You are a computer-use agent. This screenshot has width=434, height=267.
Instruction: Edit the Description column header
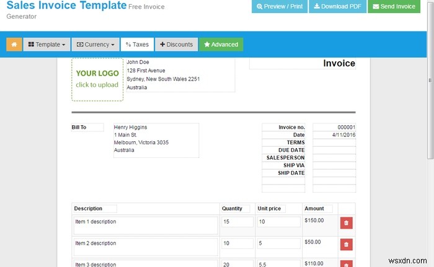[95, 209]
